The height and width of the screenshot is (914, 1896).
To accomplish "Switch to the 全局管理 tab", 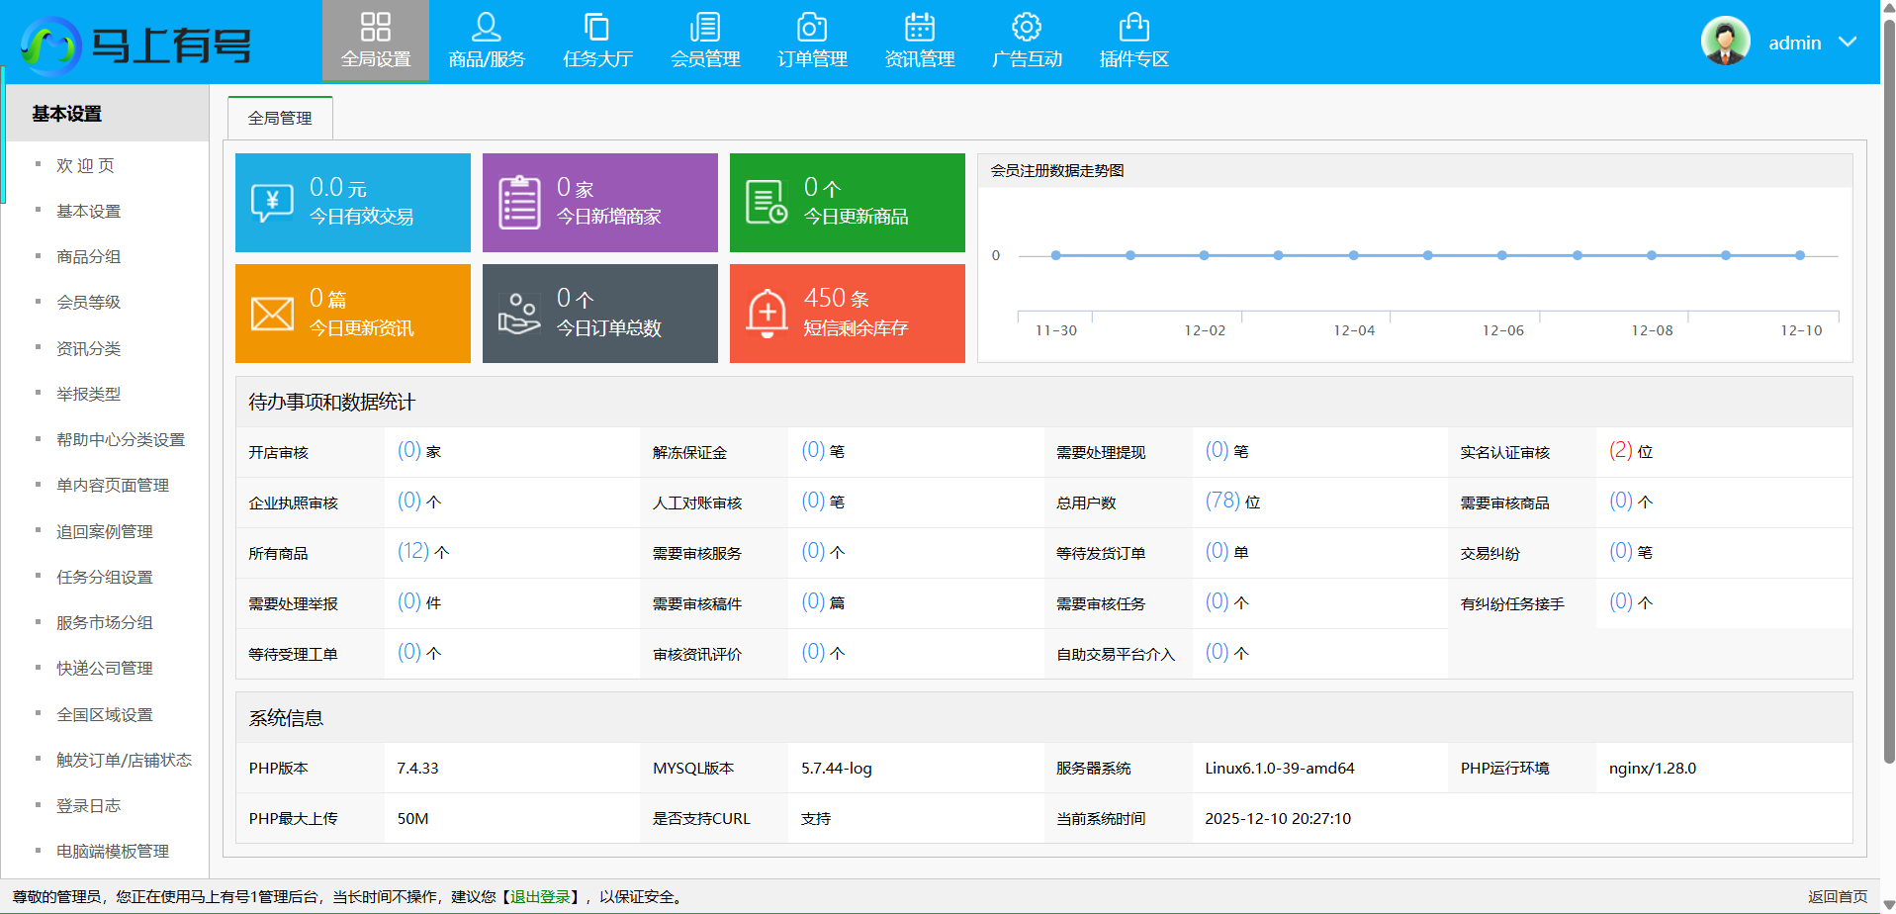I will [280, 119].
